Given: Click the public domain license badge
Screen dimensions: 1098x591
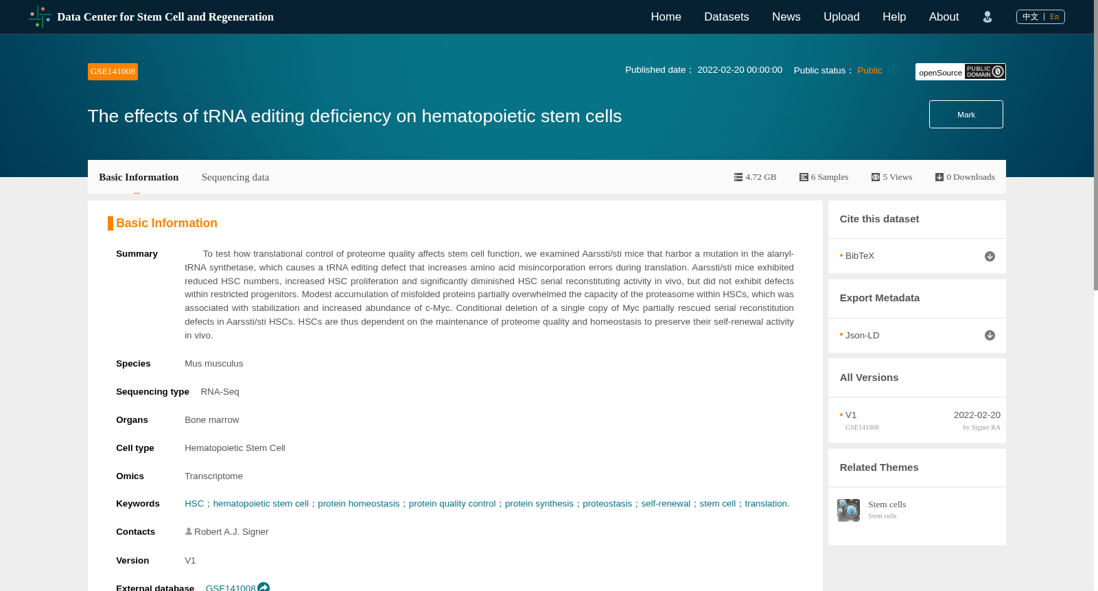Looking at the screenshot, I should tap(985, 71).
